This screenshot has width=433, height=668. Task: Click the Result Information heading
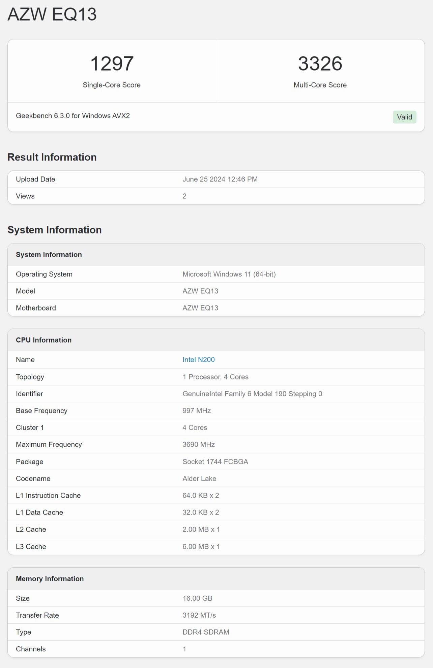[x=52, y=157]
